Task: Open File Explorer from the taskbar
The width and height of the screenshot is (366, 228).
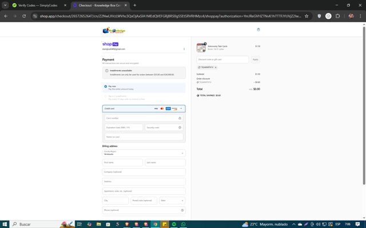Action: click(99, 224)
